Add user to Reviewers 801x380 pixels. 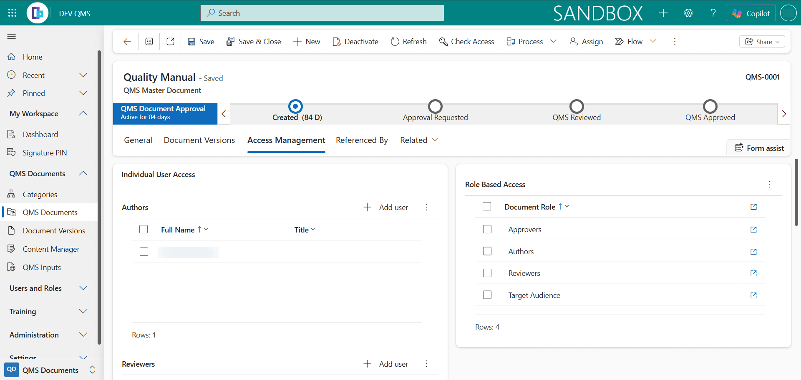click(386, 364)
